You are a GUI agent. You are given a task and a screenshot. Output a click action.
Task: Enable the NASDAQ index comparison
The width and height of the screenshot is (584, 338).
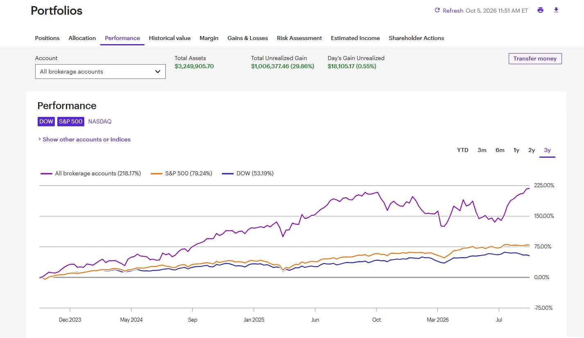tap(100, 121)
